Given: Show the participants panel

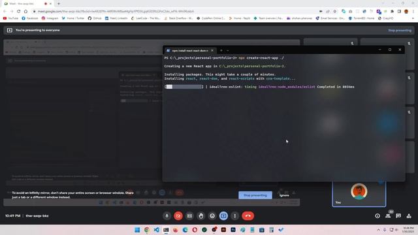Looking at the screenshot, I should [388, 216].
